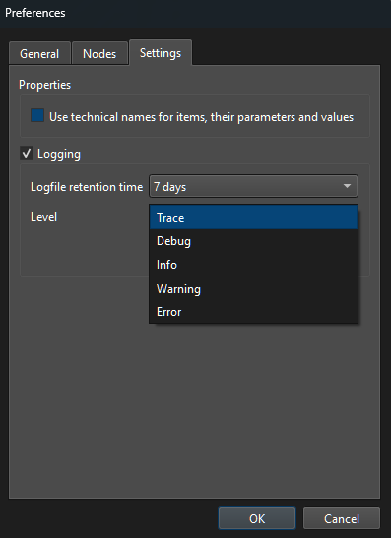Viewport: 391px width, 538px height.
Task: Enable technical names for items checkbox
Action: (x=37, y=115)
